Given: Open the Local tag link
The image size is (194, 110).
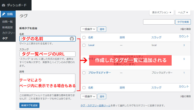Looking at the screenshot, I should click(x=91, y=45).
